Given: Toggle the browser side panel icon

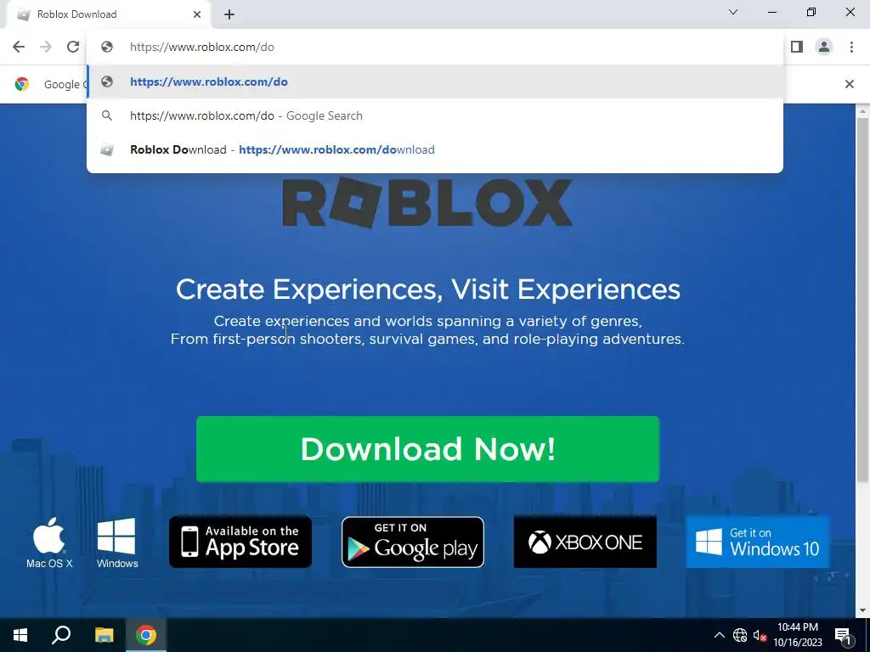Looking at the screenshot, I should click(x=797, y=47).
